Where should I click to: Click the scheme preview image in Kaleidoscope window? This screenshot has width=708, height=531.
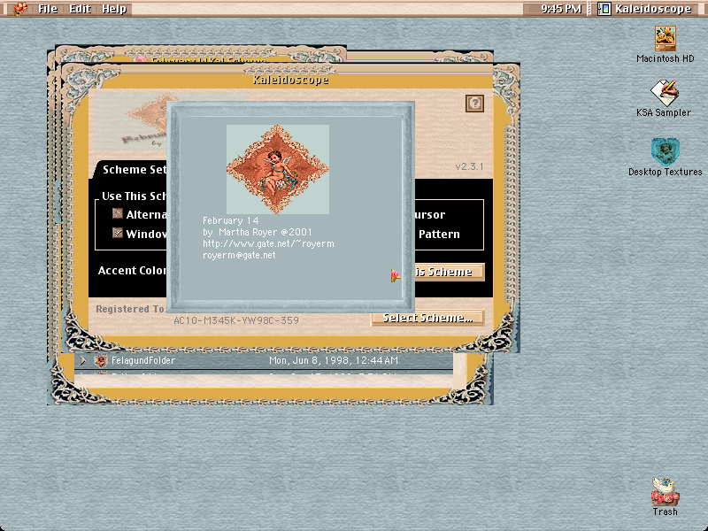point(131,122)
